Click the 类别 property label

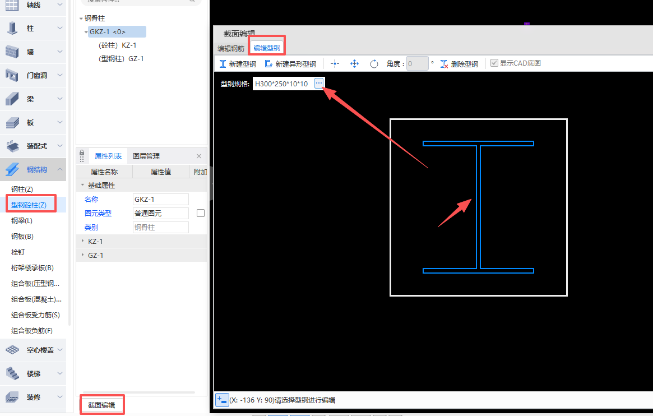pos(91,228)
